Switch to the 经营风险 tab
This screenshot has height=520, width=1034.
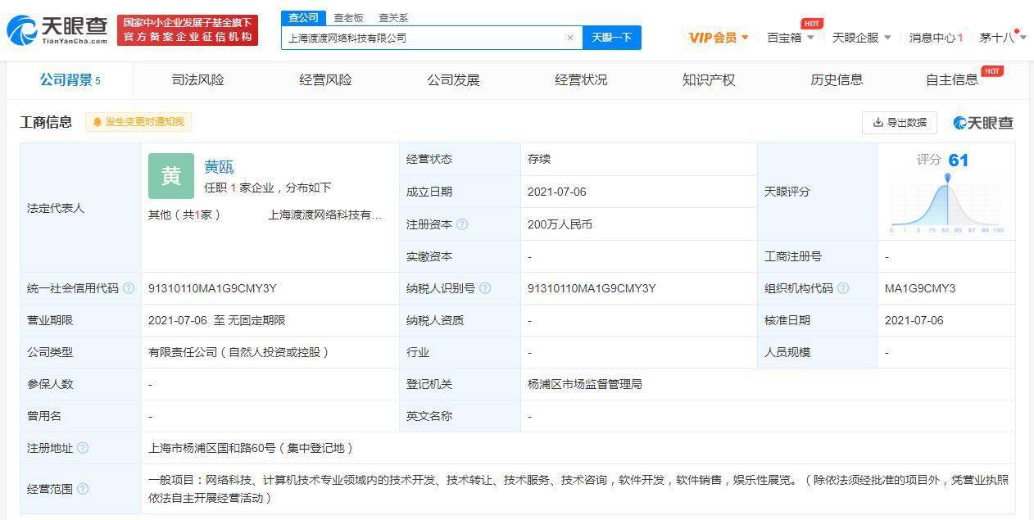coord(325,80)
